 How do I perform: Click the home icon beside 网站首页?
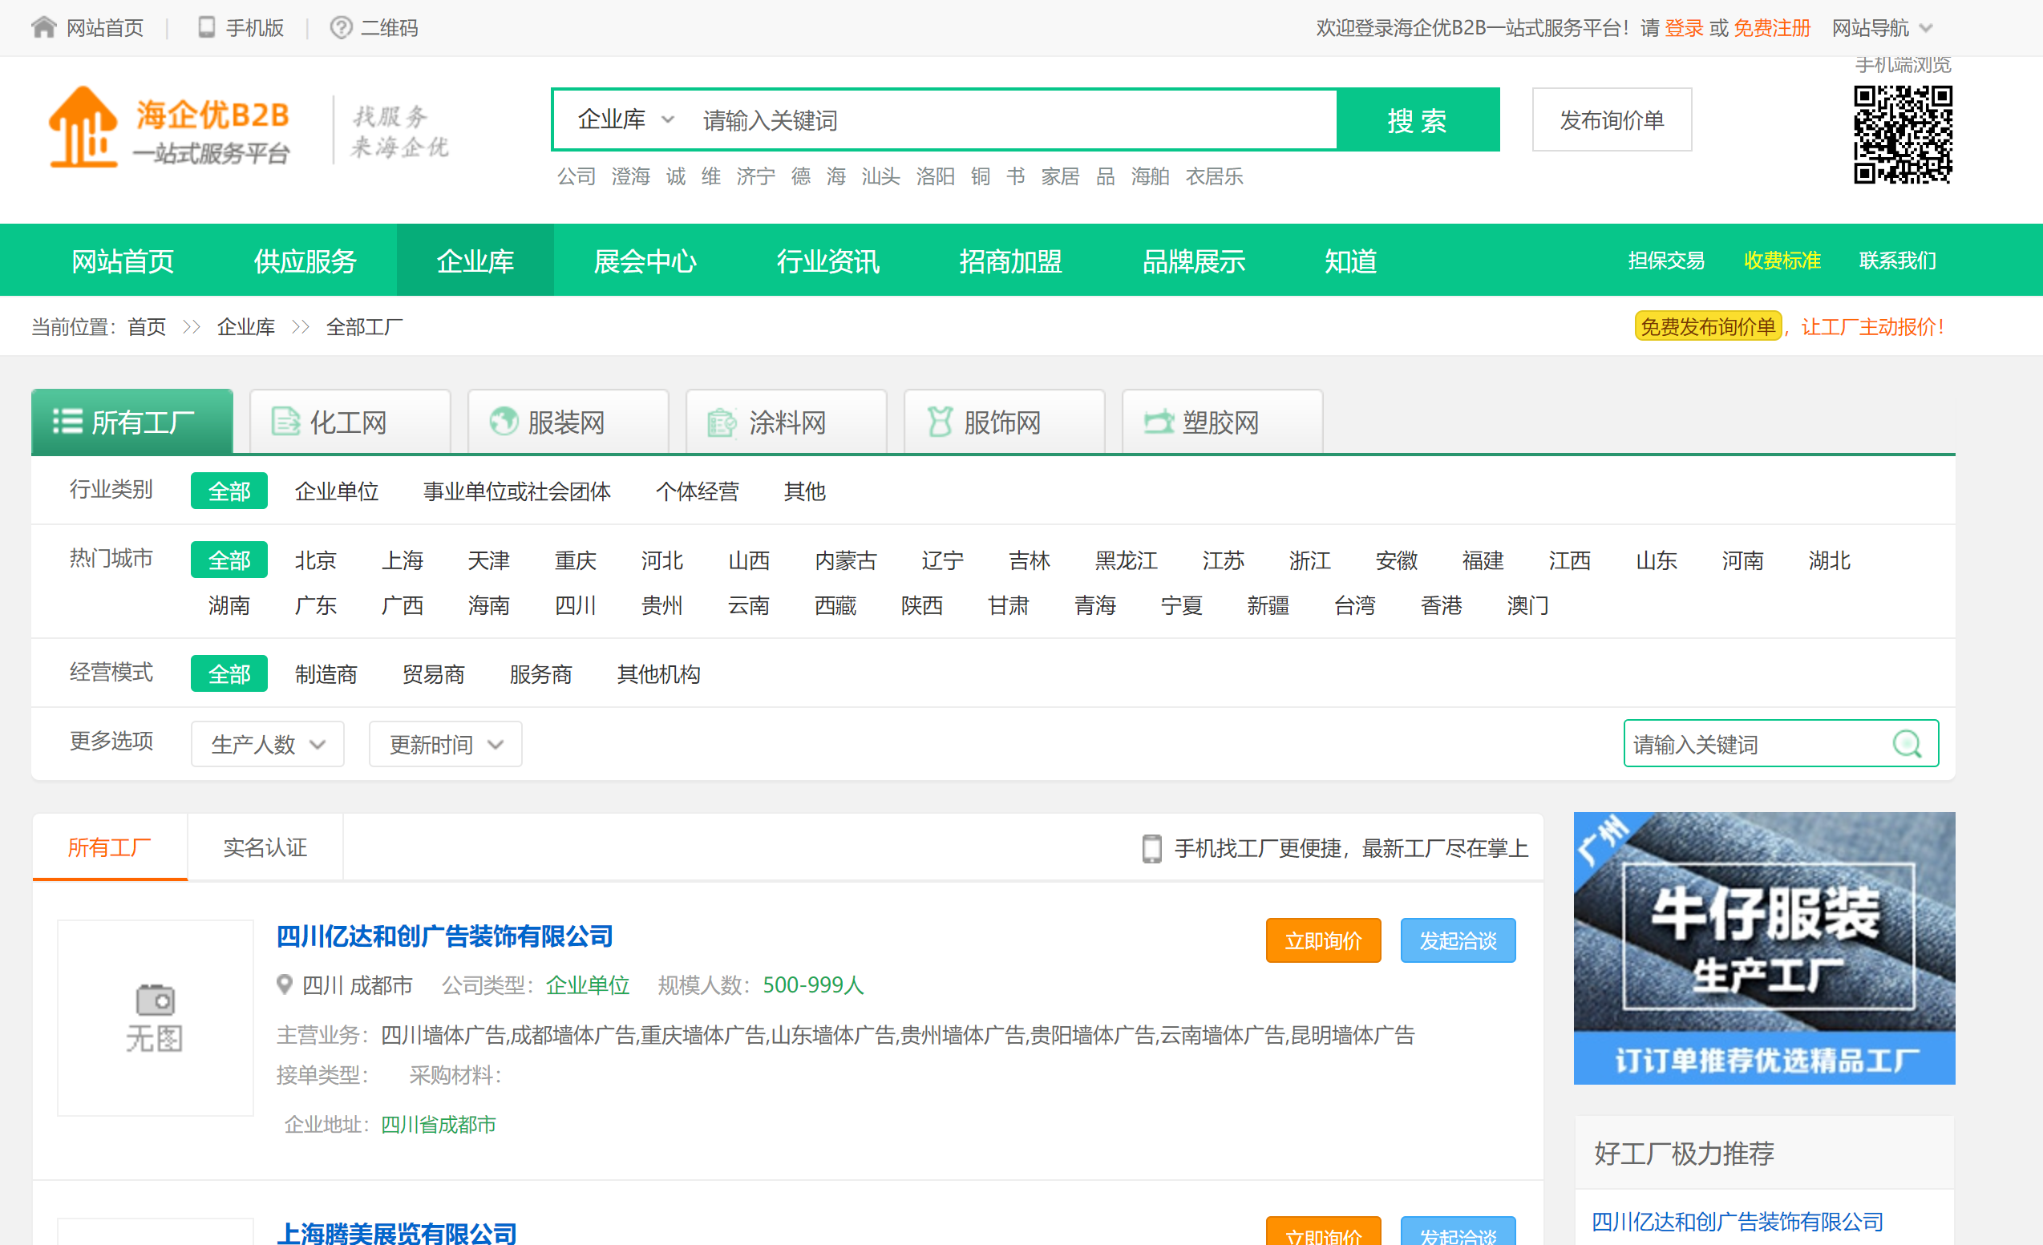tap(44, 27)
